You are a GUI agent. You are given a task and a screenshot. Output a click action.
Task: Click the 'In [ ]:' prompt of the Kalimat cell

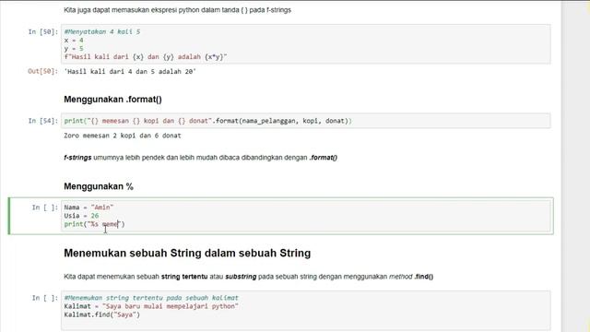45,298
